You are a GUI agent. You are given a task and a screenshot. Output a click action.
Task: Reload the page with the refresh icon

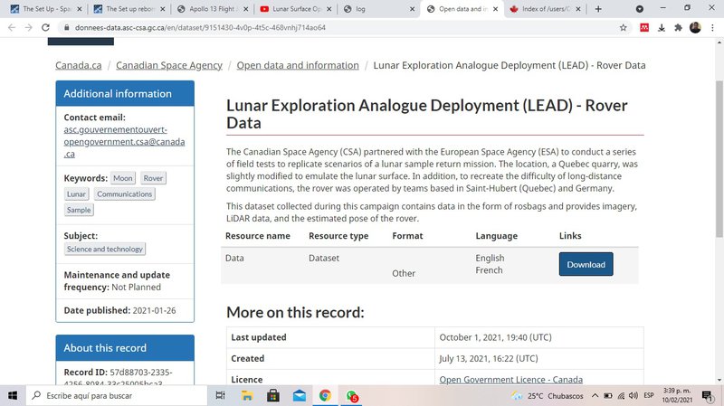(52, 27)
